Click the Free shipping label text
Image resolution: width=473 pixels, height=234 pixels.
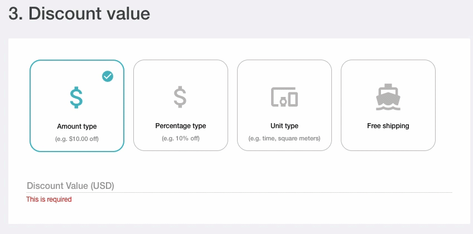(x=388, y=126)
